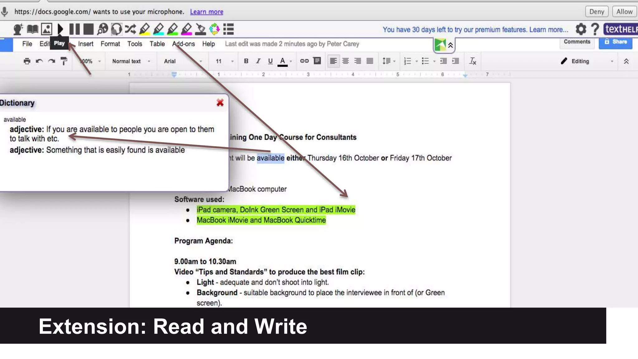Open the font size 11 dropdown
This screenshot has height=359, width=638.
225,61
